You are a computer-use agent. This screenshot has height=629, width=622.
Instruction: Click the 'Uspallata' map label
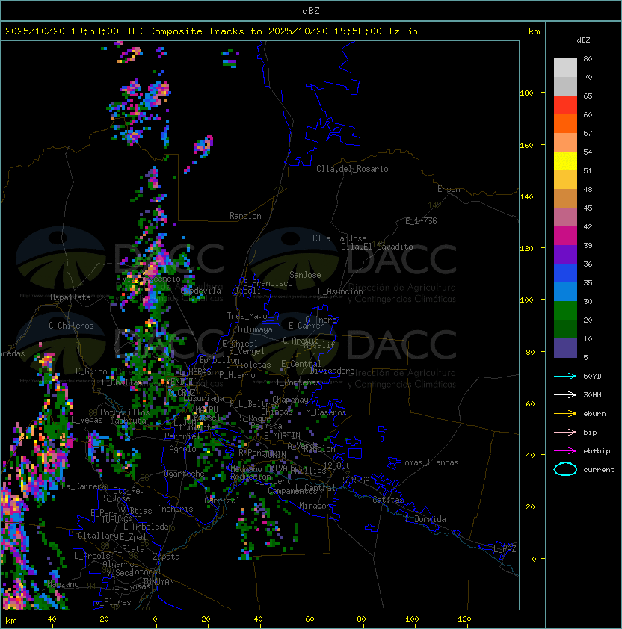(x=70, y=297)
